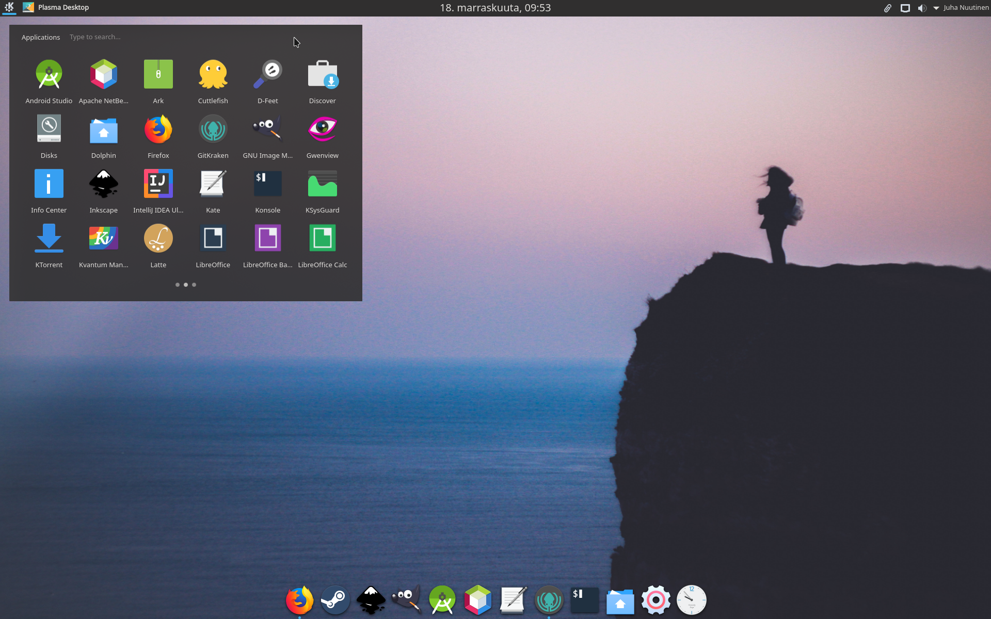Open the D-Feet D-Bus debugger
The height and width of the screenshot is (619, 991).
click(x=268, y=82)
